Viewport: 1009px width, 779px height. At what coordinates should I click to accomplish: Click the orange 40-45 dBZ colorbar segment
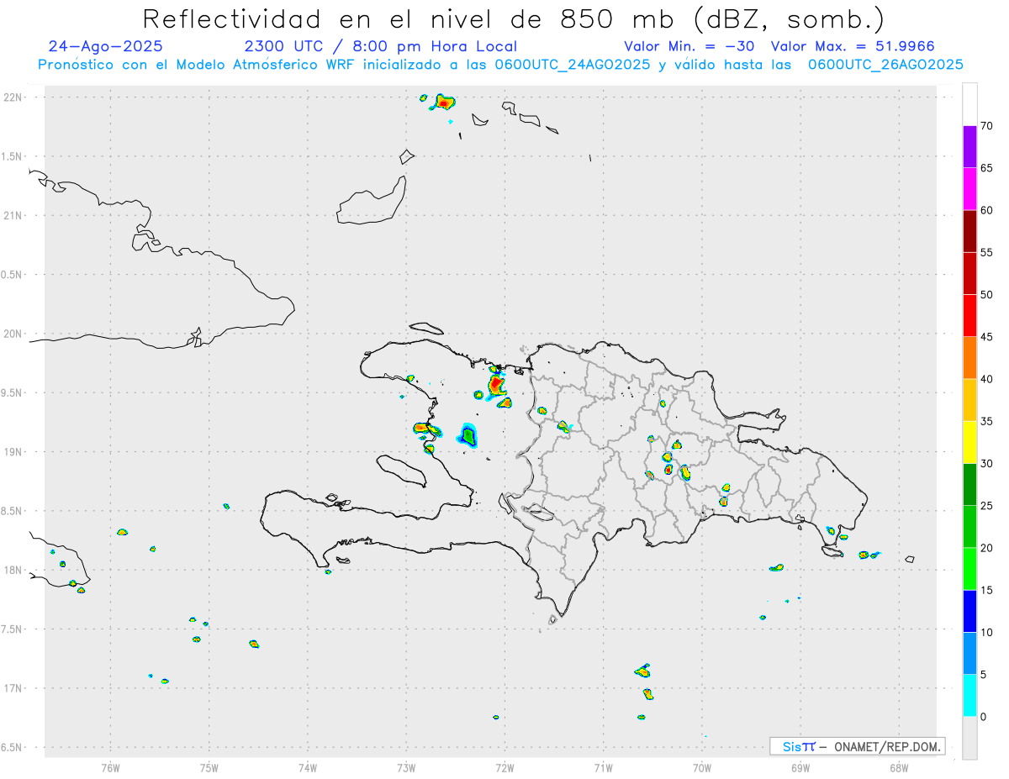coord(969,358)
